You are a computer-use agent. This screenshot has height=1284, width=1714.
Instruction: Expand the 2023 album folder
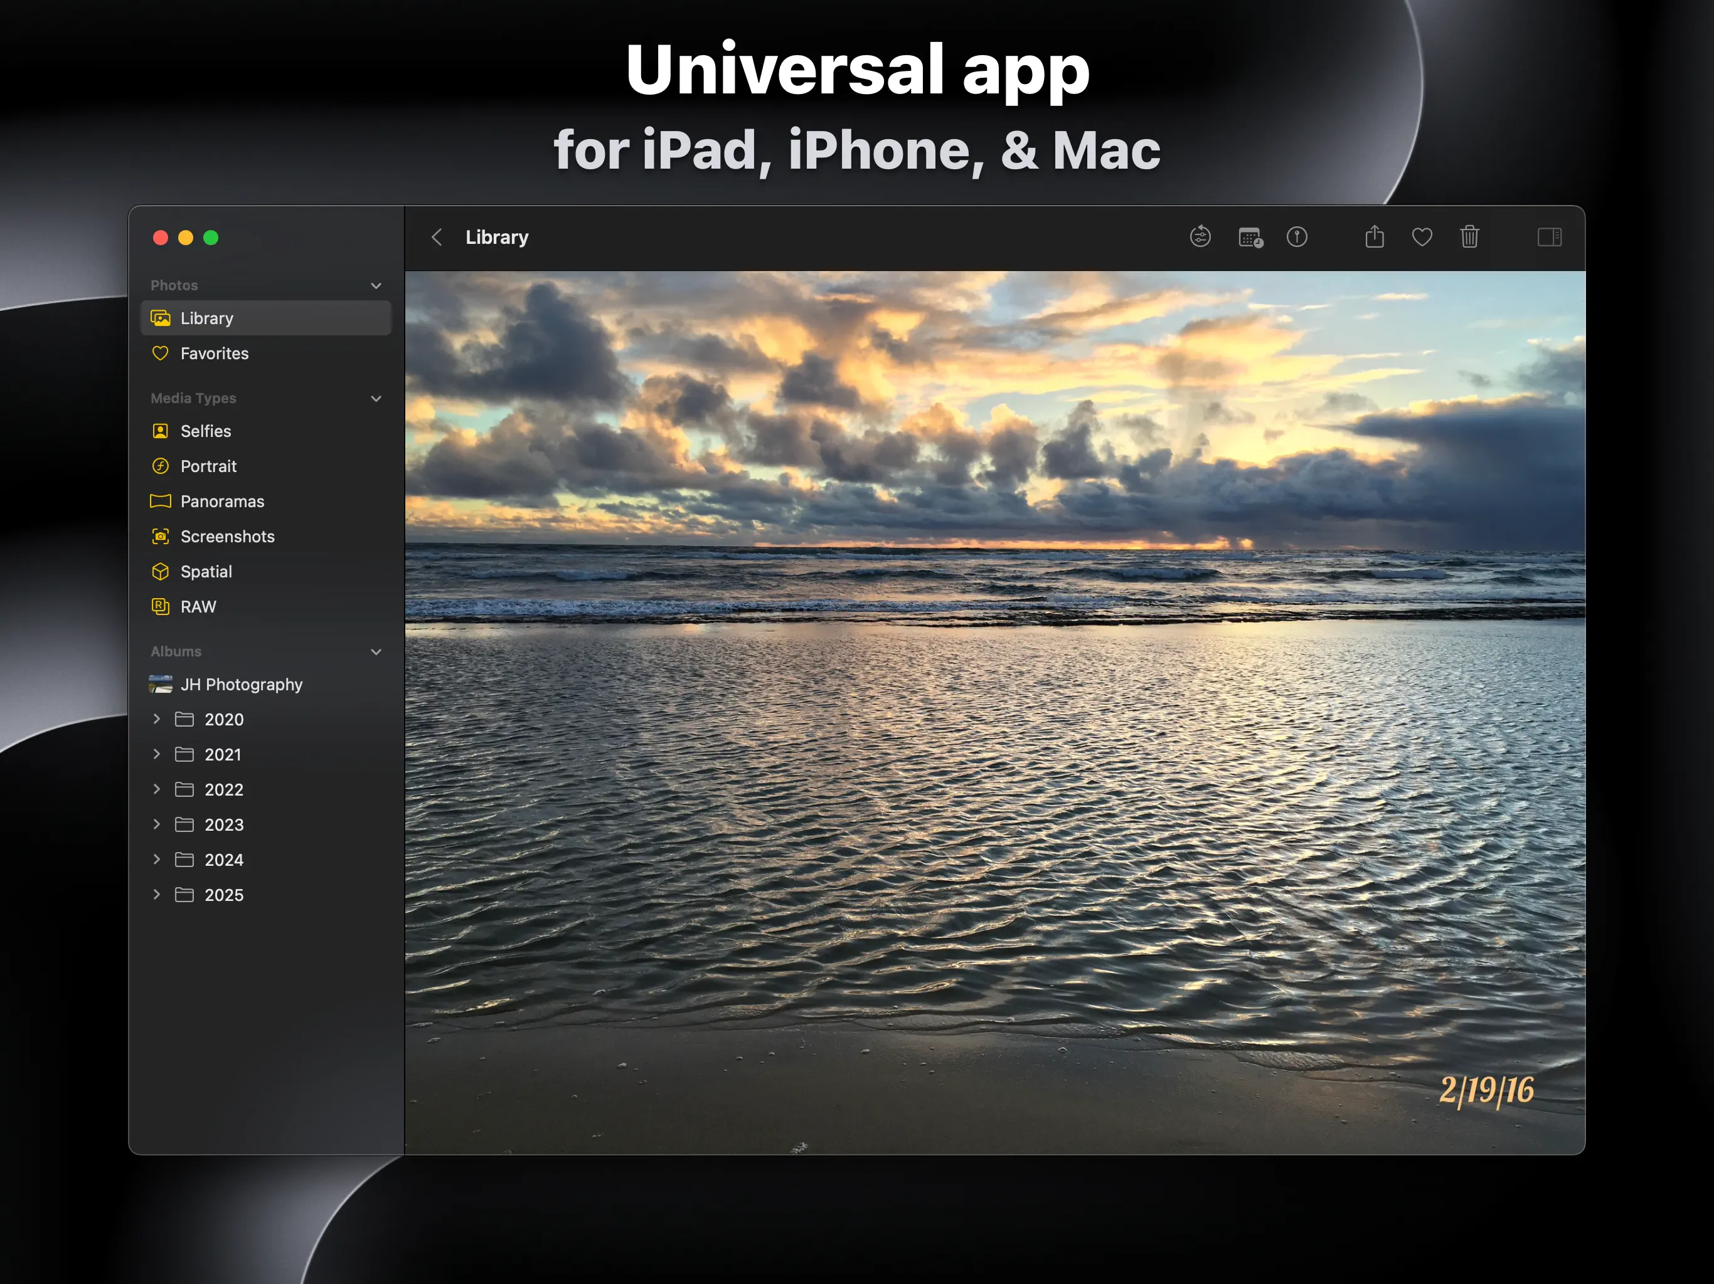click(x=156, y=824)
